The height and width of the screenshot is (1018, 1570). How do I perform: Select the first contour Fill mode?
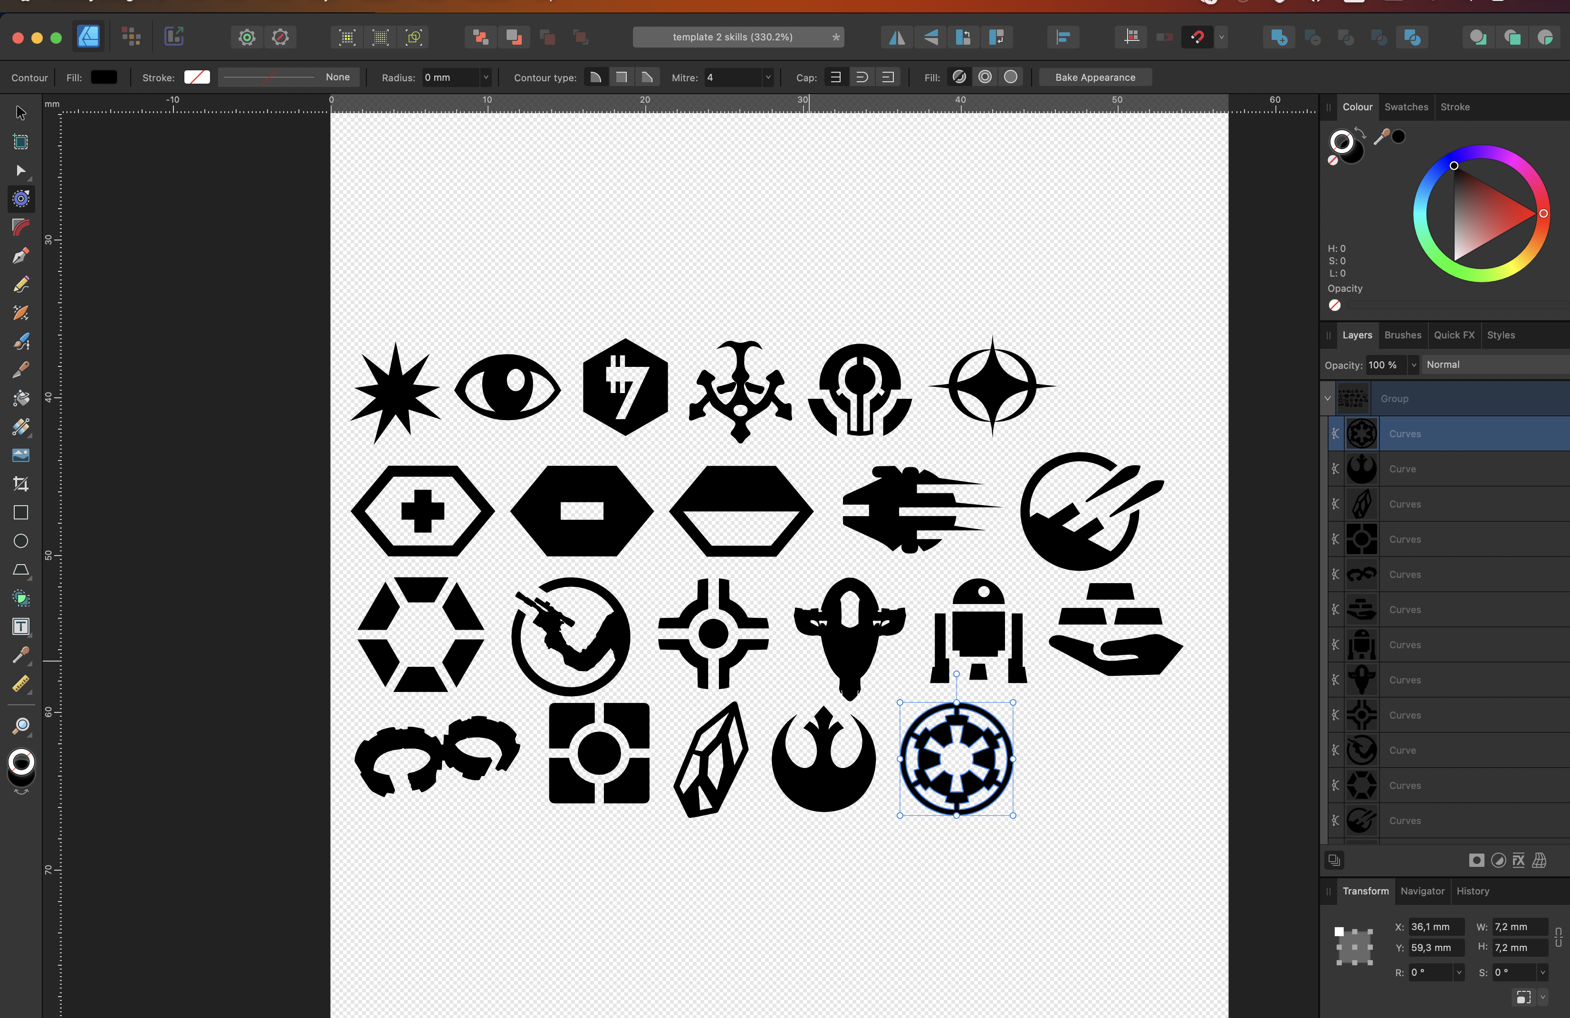pos(959,77)
